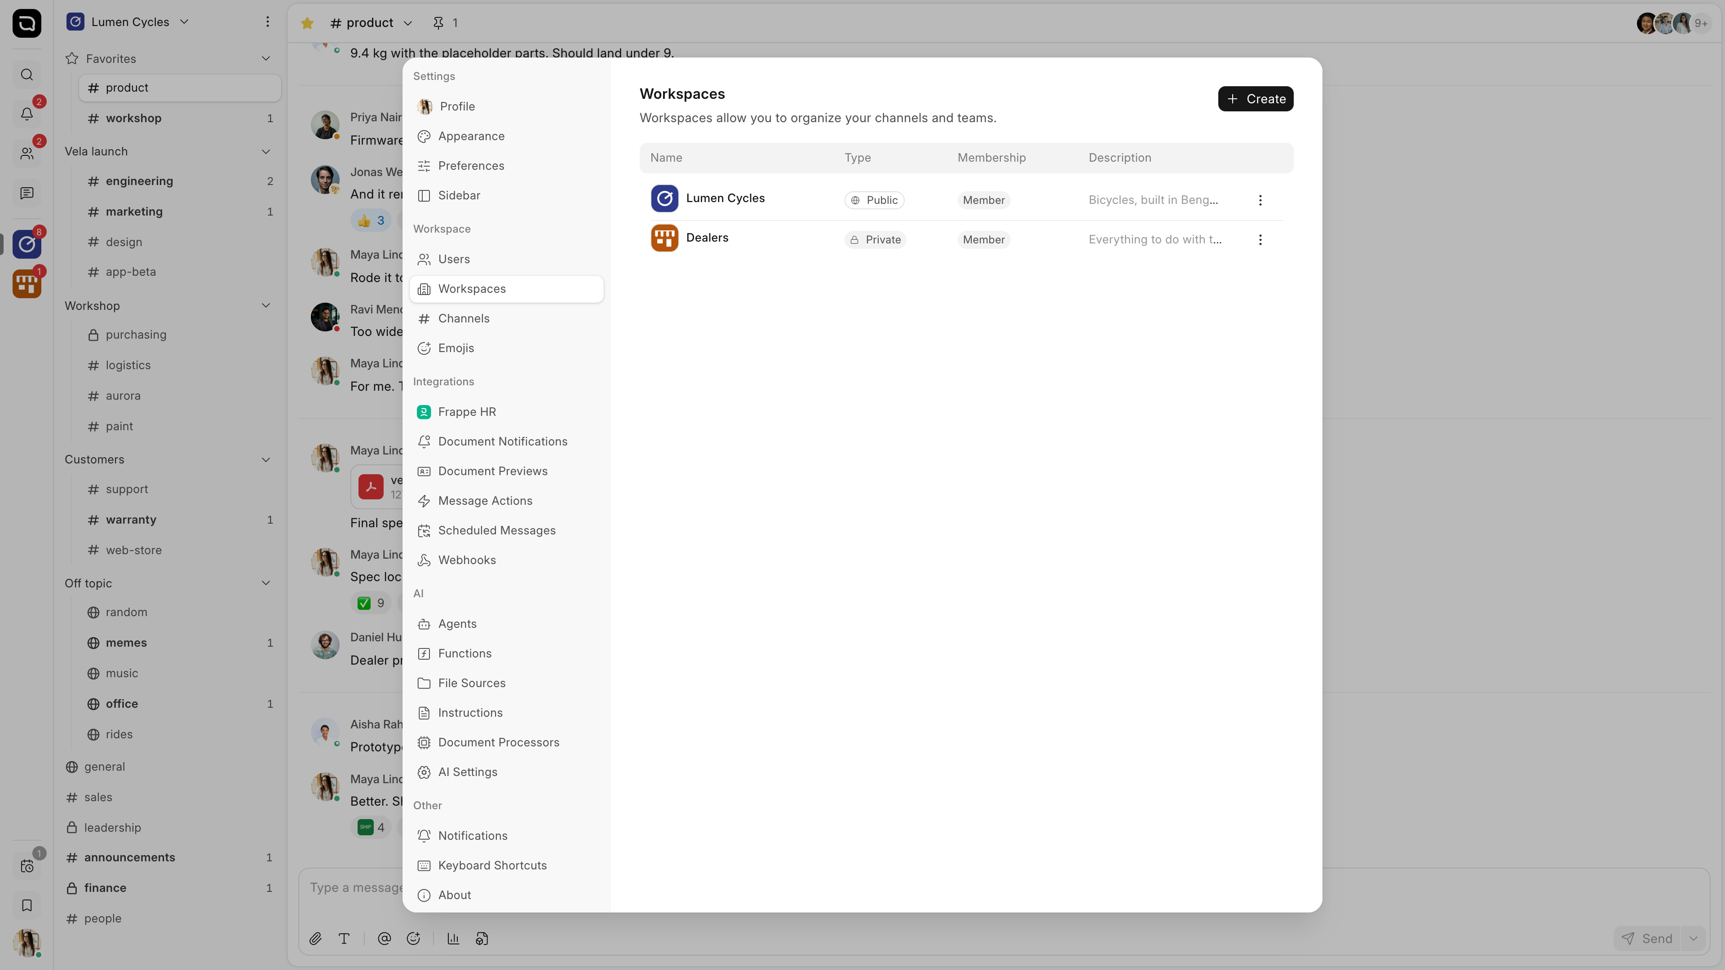Viewport: 1725px width, 970px height.
Task: Open scheduled items icon with badge
Action: 27,866
